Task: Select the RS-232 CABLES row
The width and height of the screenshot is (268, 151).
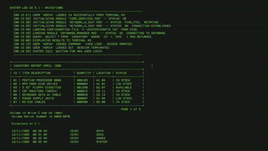Action: 77,102
